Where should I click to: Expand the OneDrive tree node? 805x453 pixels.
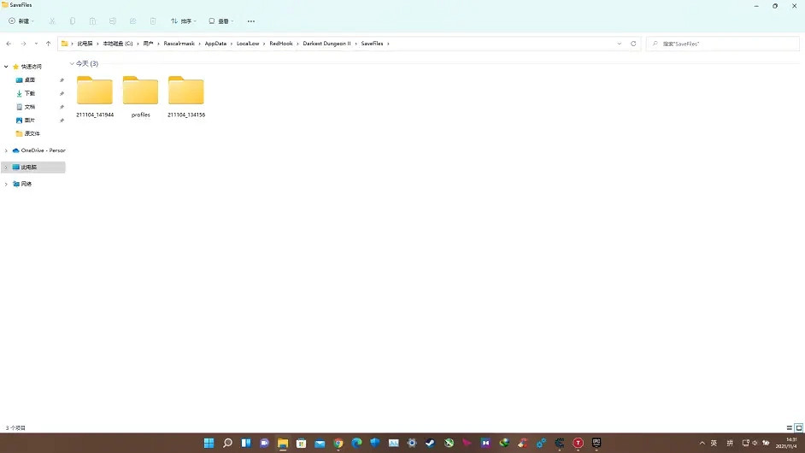click(x=6, y=150)
